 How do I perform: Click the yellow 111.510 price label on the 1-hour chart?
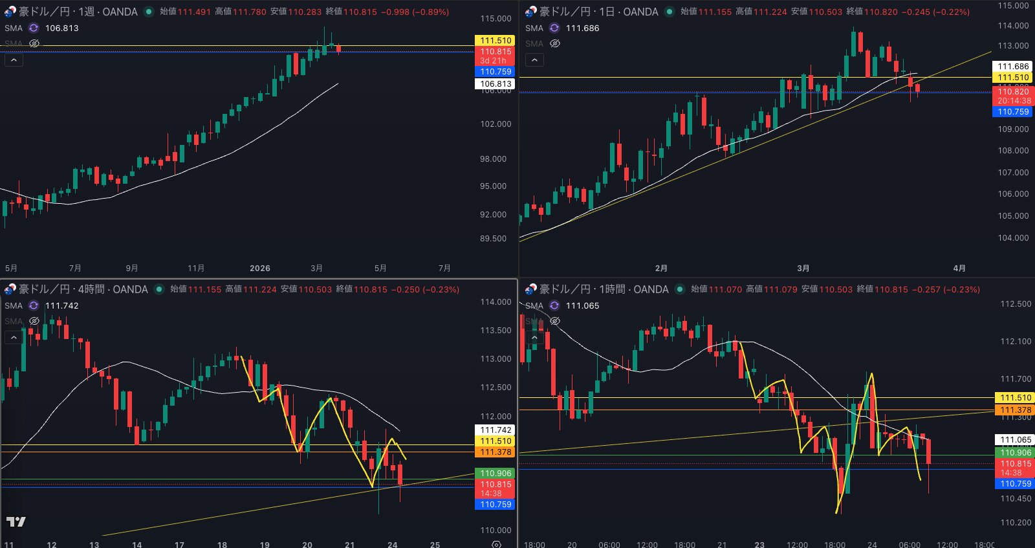pyautogui.click(x=1016, y=398)
